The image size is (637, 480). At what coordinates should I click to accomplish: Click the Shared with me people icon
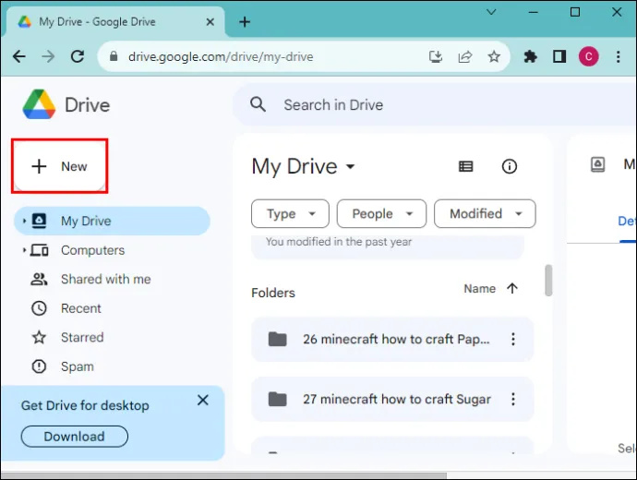click(x=39, y=280)
